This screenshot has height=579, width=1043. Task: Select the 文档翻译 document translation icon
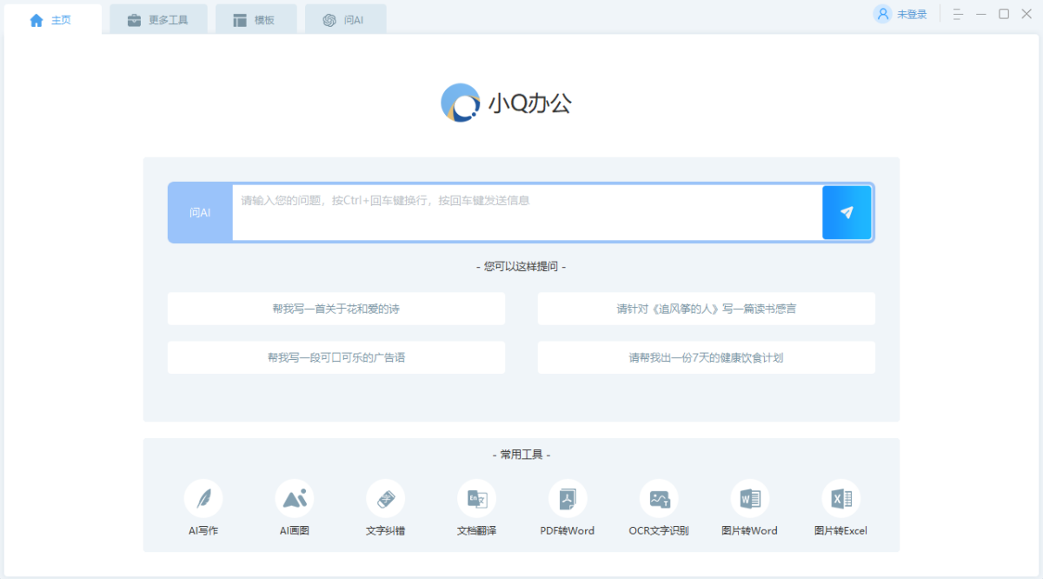point(476,499)
